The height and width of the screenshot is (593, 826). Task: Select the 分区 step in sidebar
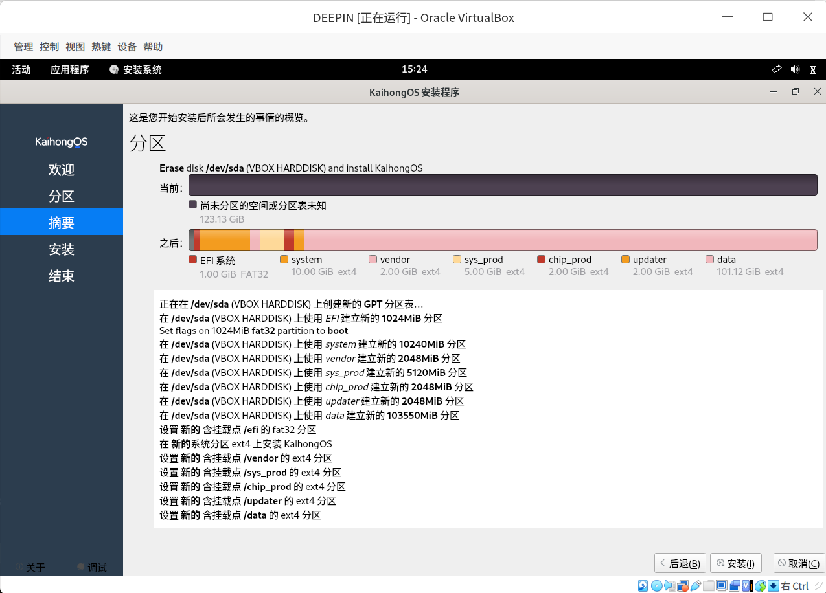pyautogui.click(x=62, y=196)
